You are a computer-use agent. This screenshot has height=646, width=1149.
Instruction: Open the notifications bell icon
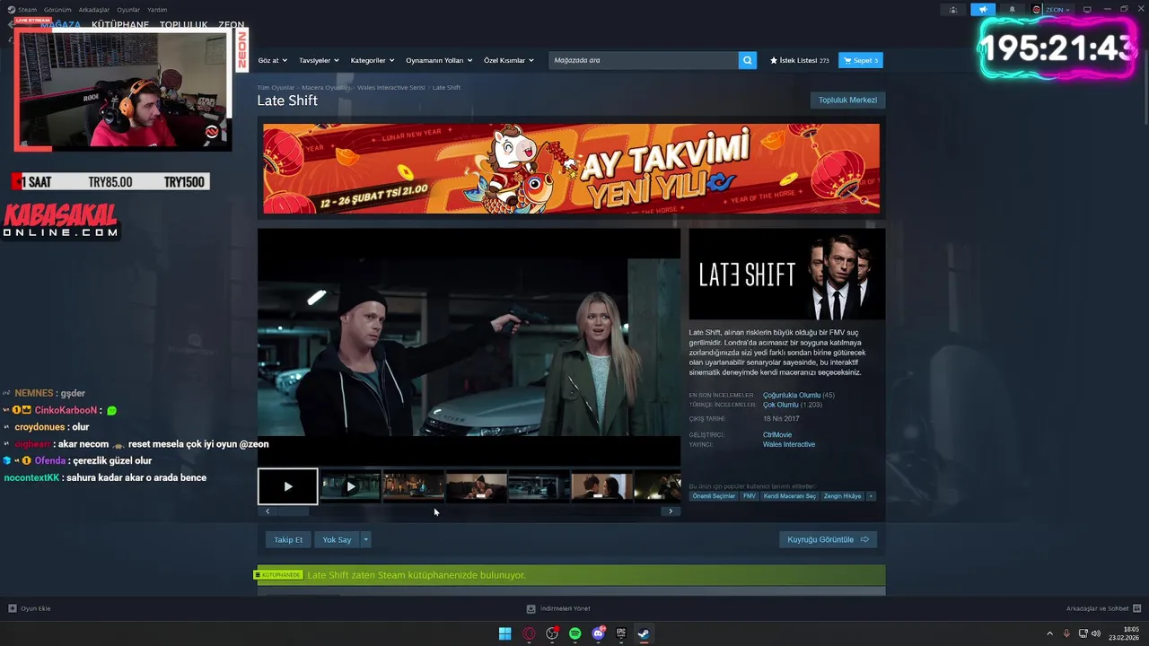tap(1013, 10)
